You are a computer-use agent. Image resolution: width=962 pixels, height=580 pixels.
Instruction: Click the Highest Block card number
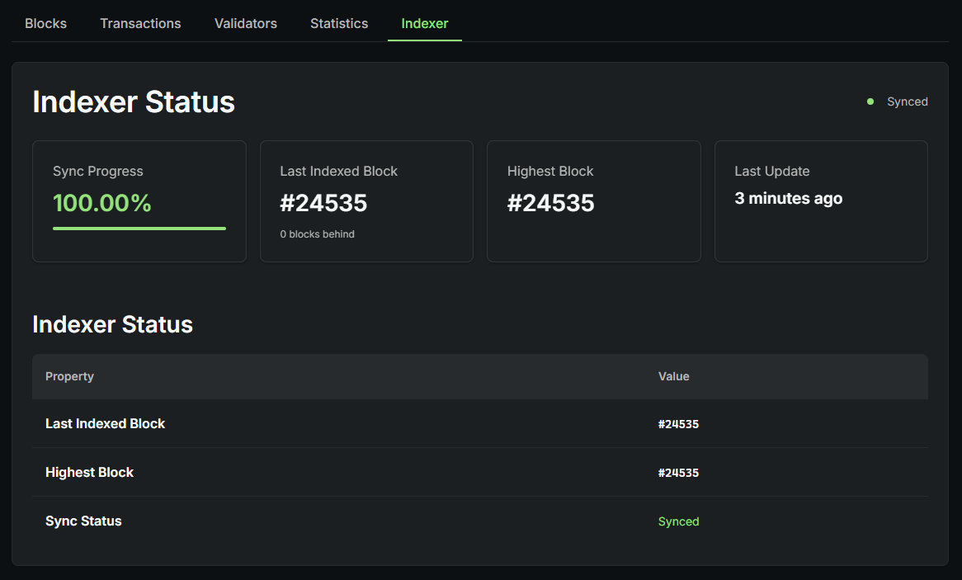coord(550,203)
